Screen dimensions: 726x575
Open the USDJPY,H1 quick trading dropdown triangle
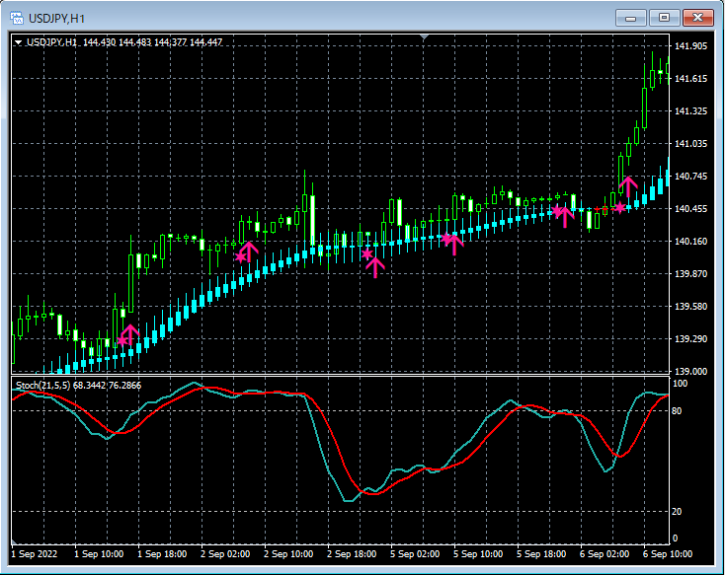pyautogui.click(x=18, y=42)
